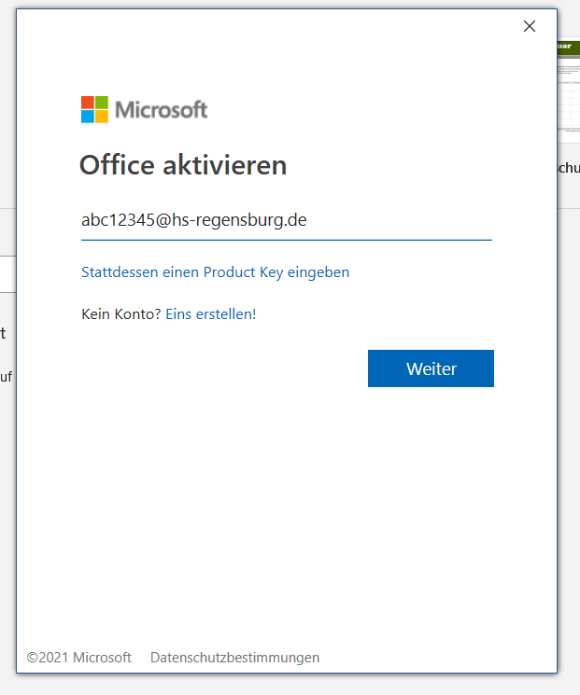Click the 'Kein Konto?' label
Viewport: 580px width, 695px height.
(121, 314)
